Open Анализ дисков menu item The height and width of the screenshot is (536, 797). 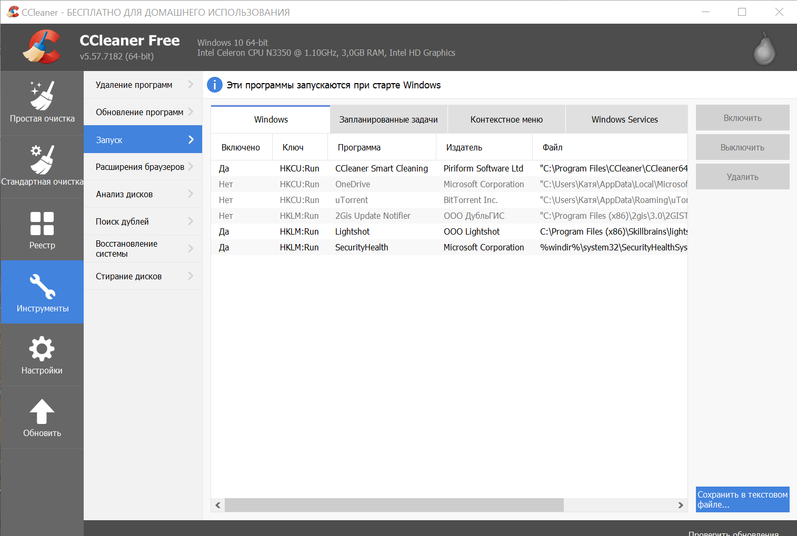coord(143,194)
